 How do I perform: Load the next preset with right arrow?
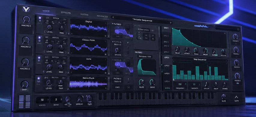pos(170,23)
